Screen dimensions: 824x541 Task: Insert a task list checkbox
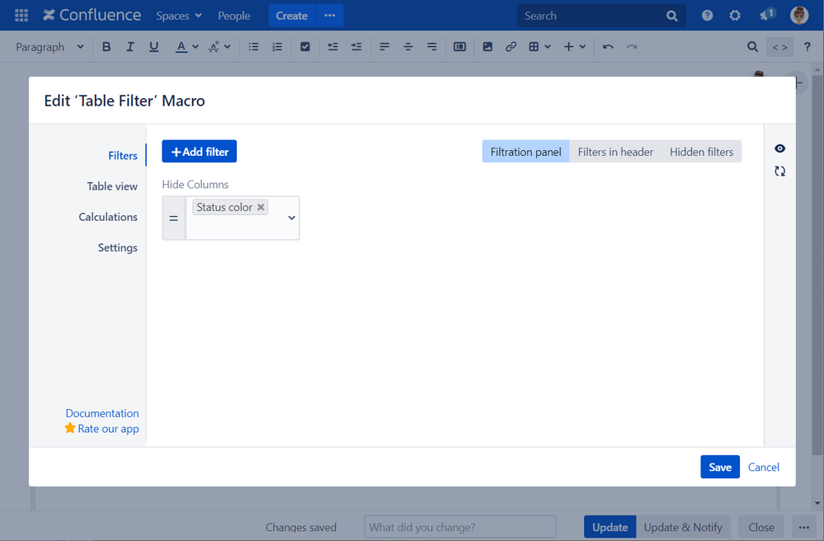(x=305, y=47)
